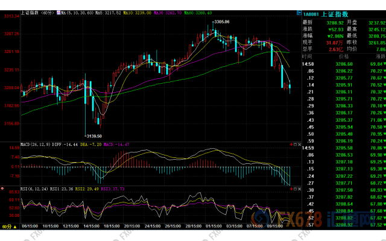Click the small icon before the MA parameters
The width and height of the screenshot is (386, 241).
click(x=58, y=12)
